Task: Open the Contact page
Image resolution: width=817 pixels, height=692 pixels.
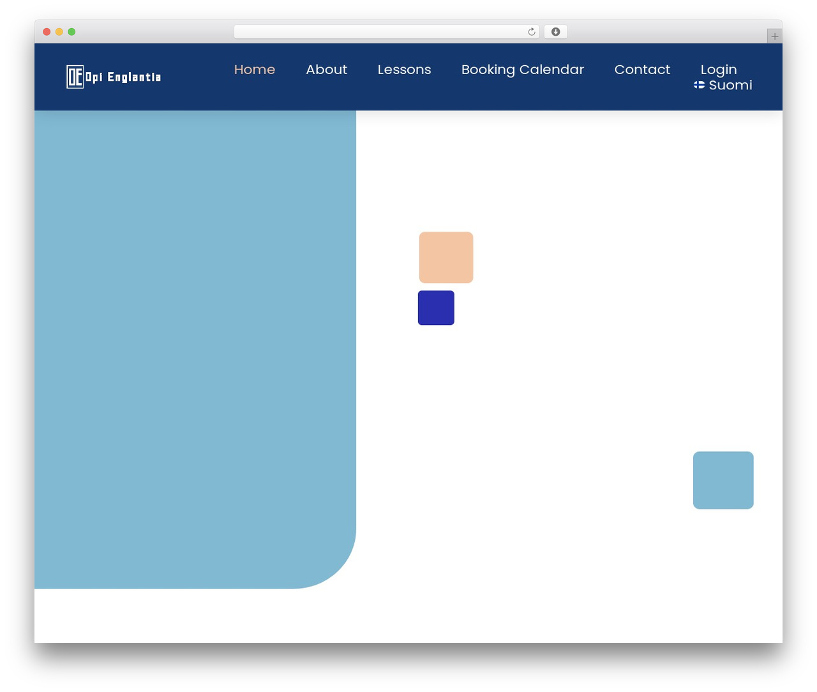Action: (642, 70)
